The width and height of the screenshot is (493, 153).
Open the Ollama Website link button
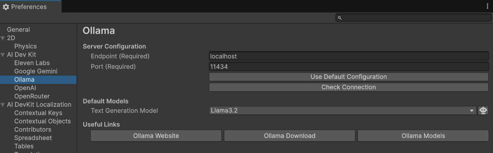point(156,136)
